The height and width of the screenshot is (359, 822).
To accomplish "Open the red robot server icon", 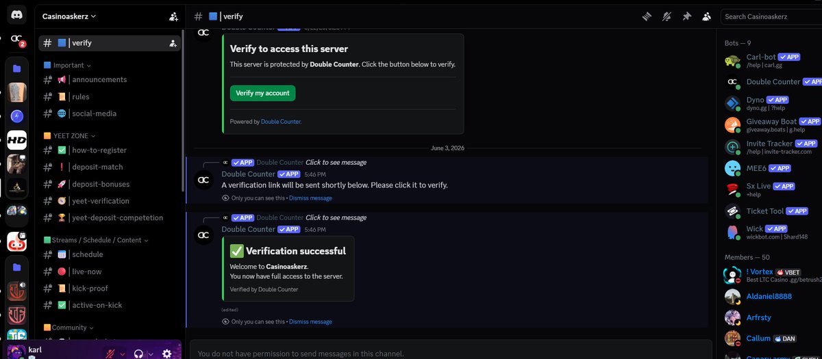I will [16, 241].
